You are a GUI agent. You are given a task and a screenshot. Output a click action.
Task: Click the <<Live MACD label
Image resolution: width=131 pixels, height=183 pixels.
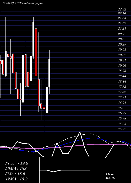pos(110,176)
